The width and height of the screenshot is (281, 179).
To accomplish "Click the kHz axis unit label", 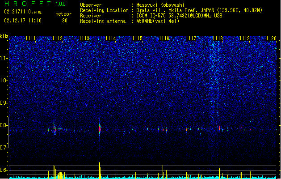I will point(4,36).
